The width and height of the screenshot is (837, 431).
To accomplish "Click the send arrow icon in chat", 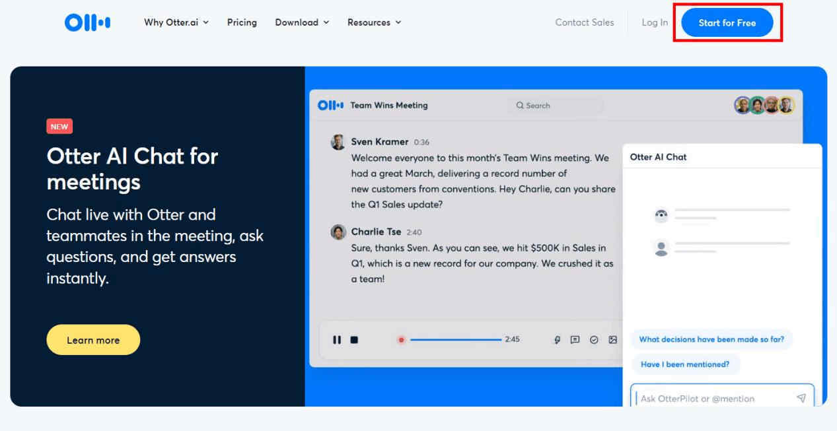I will pyautogui.click(x=801, y=398).
